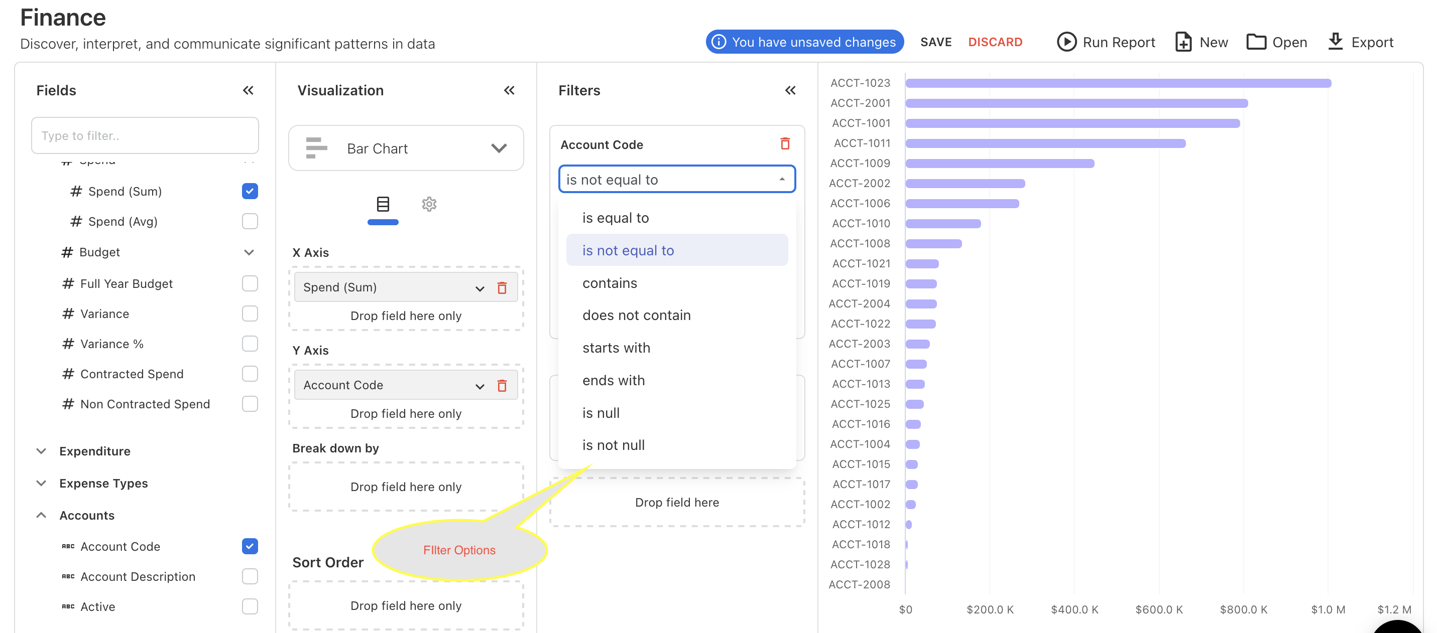Image resolution: width=1437 pixels, height=633 pixels.
Task: Open visualization settings gear tab
Action: [429, 205]
